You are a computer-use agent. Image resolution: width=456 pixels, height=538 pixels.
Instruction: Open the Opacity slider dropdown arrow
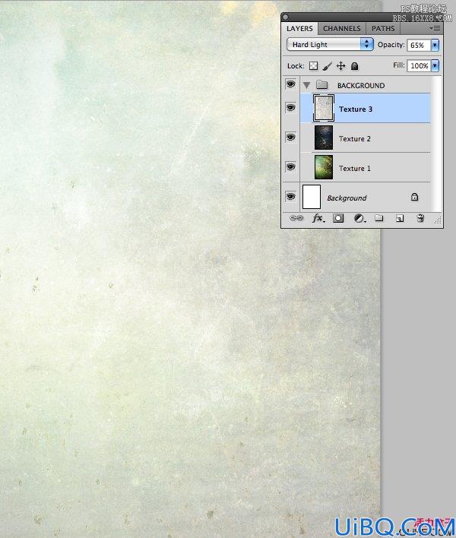pos(435,45)
